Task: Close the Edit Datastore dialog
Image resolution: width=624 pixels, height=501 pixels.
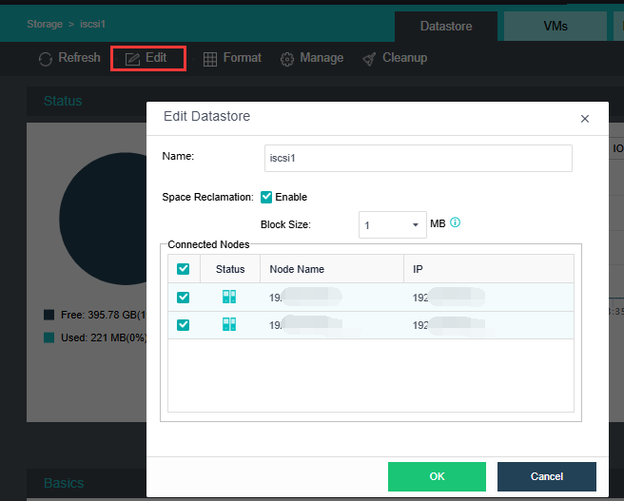Action: pyautogui.click(x=585, y=119)
